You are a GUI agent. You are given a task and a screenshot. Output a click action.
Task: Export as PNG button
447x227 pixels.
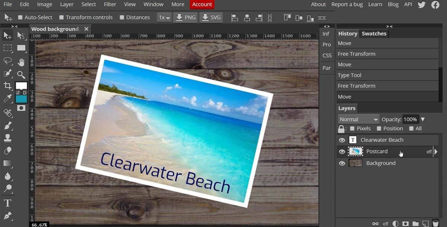(x=186, y=17)
